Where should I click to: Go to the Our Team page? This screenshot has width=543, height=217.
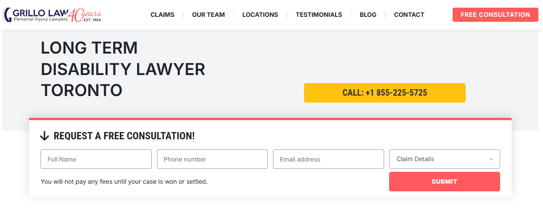pos(208,15)
